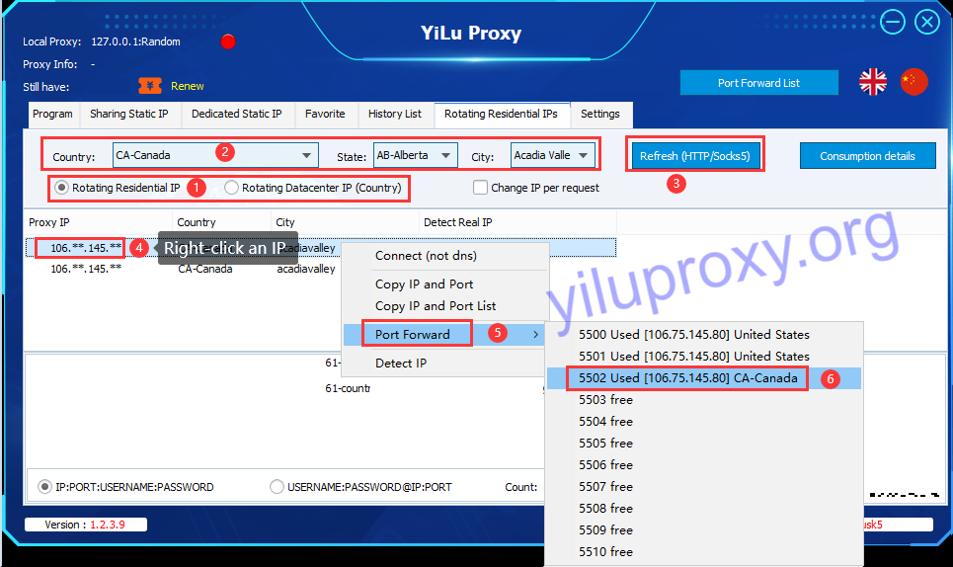Open the Program tab
The height and width of the screenshot is (567, 953).
(x=52, y=115)
